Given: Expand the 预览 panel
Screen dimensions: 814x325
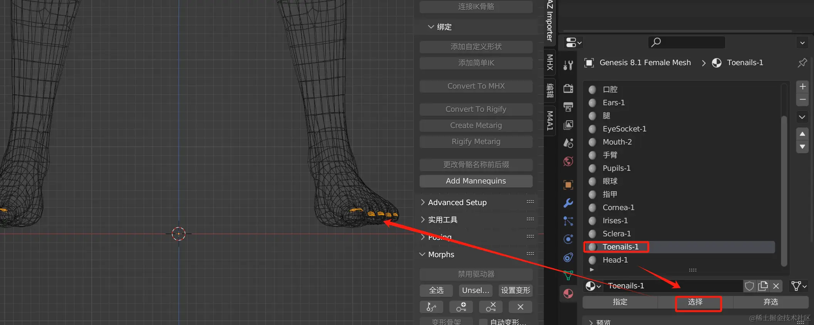Looking at the screenshot, I should tap(599, 322).
